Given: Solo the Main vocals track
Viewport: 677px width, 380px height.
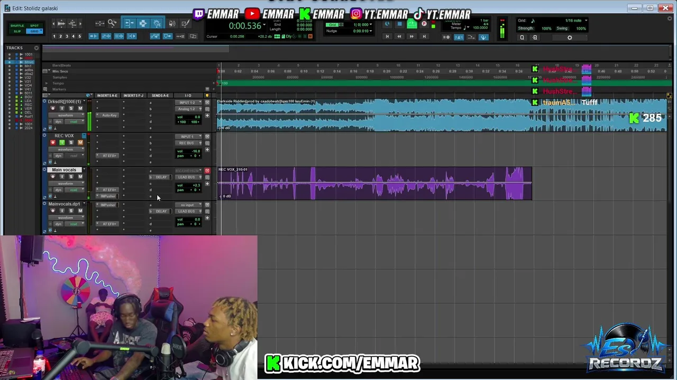Looking at the screenshot, I should 71,177.
